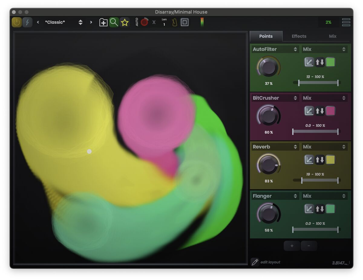Go to the next preset arrow
Viewport: 363px width, 280px height.
click(91, 22)
